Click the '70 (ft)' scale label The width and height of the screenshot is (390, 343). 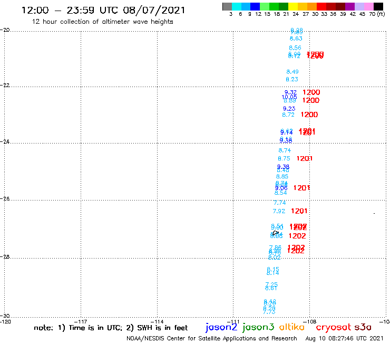pos(377,14)
